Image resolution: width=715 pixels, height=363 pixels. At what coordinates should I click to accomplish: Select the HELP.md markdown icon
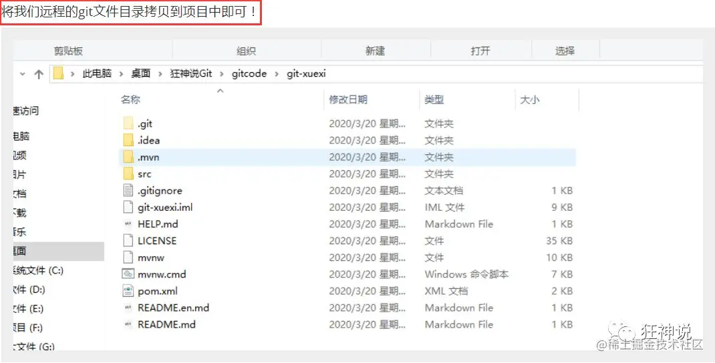[128, 224]
